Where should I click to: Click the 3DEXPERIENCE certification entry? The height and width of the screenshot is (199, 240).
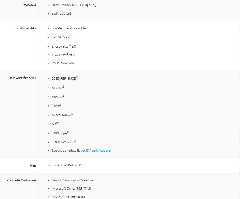65,78
